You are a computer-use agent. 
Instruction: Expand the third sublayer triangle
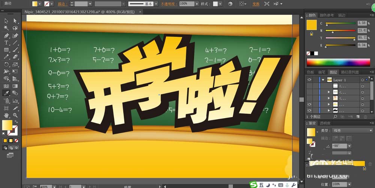(329, 98)
